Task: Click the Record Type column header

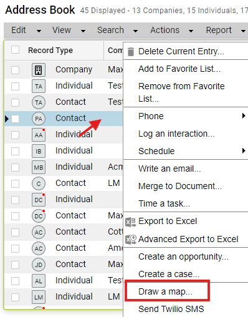Action: 50,51
